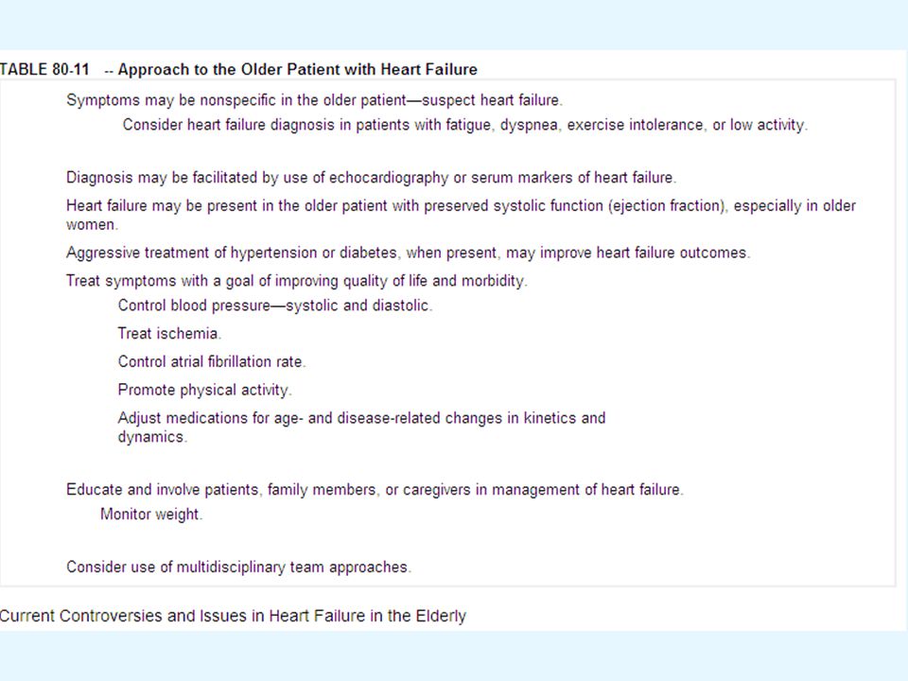
Task: Click the fatigue and dyspnea diagnosis sentence
Action: tap(465, 125)
